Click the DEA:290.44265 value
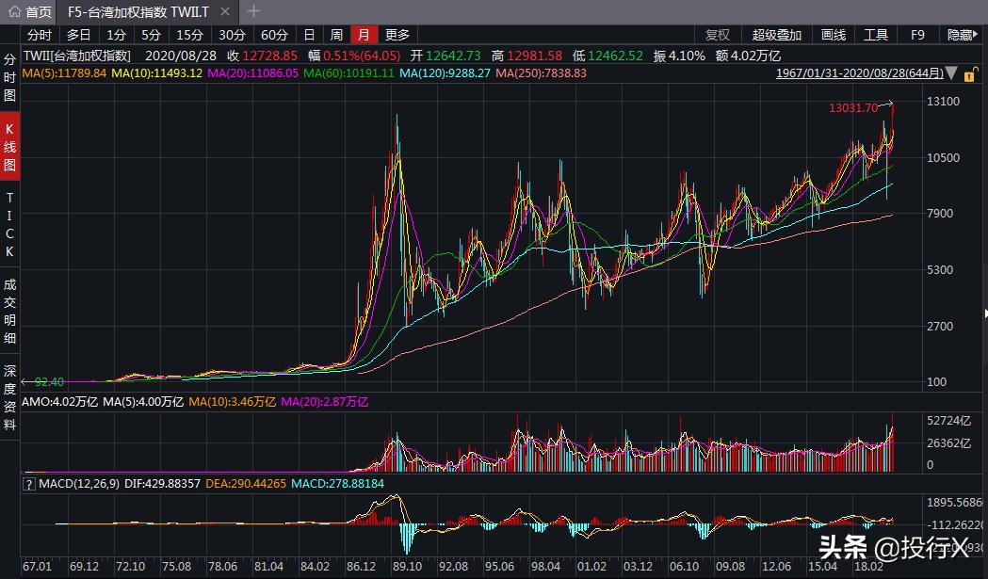Image resolution: width=988 pixels, height=579 pixels. pos(246,484)
